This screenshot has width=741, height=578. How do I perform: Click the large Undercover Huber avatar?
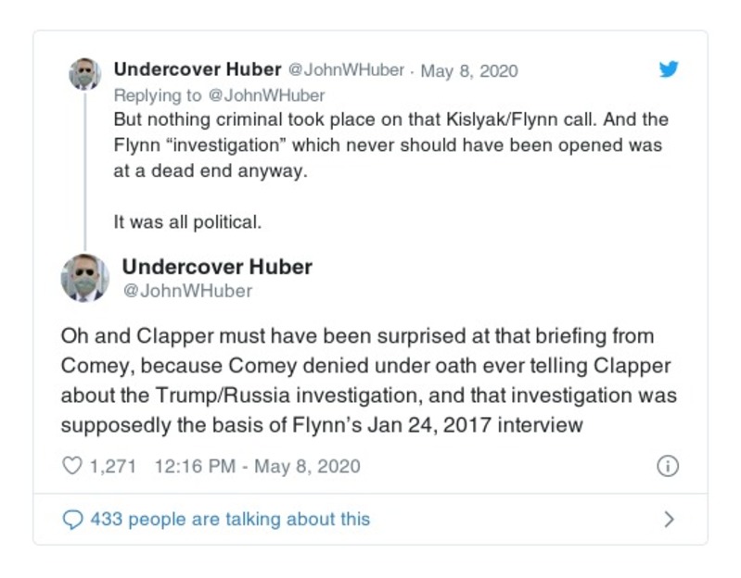pyautogui.click(x=84, y=278)
